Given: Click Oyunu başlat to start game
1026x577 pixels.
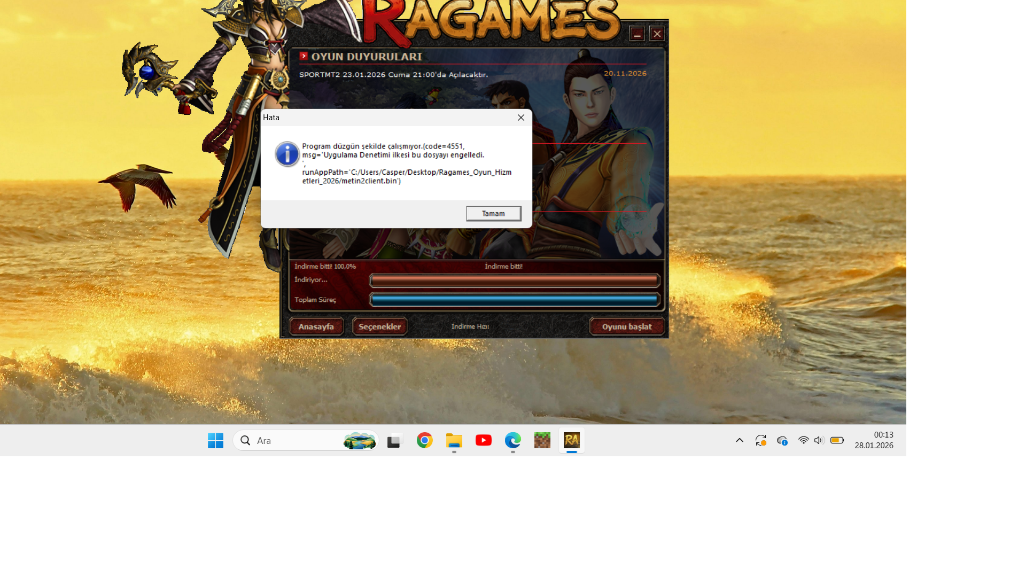Looking at the screenshot, I should (x=627, y=326).
